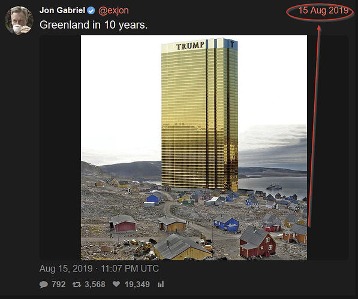358x299 pixels.
Task: Click the TRUMP lettering atop the tower
Action: click(190, 46)
